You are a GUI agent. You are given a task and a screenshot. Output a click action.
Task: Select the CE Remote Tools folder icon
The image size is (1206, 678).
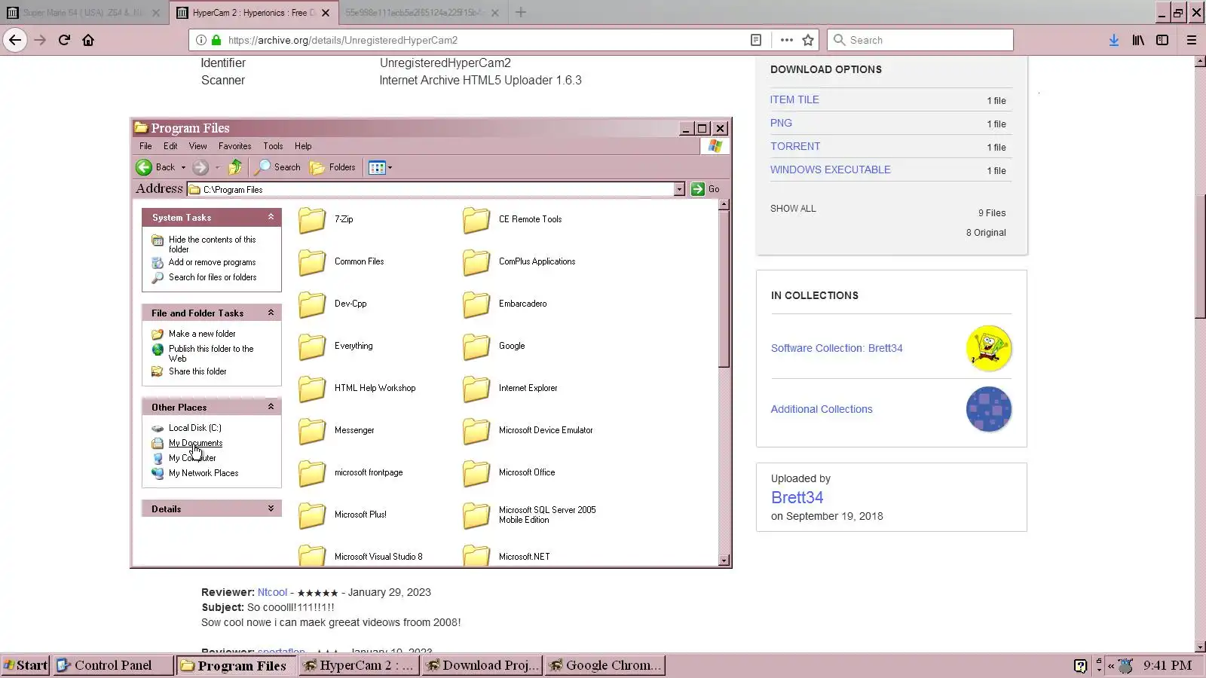coord(476,220)
